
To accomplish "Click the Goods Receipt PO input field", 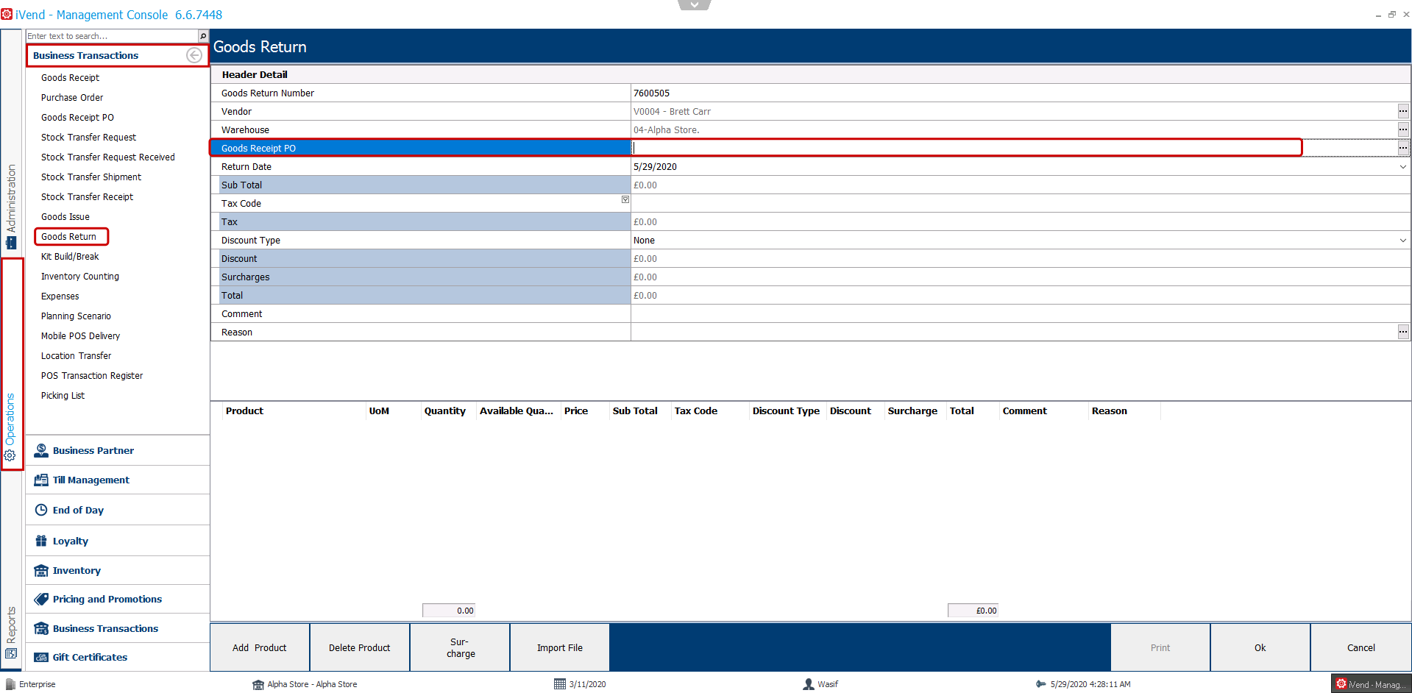I will (1014, 148).
